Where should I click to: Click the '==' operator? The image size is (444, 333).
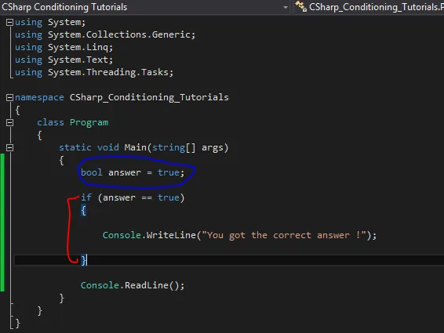[x=147, y=197]
